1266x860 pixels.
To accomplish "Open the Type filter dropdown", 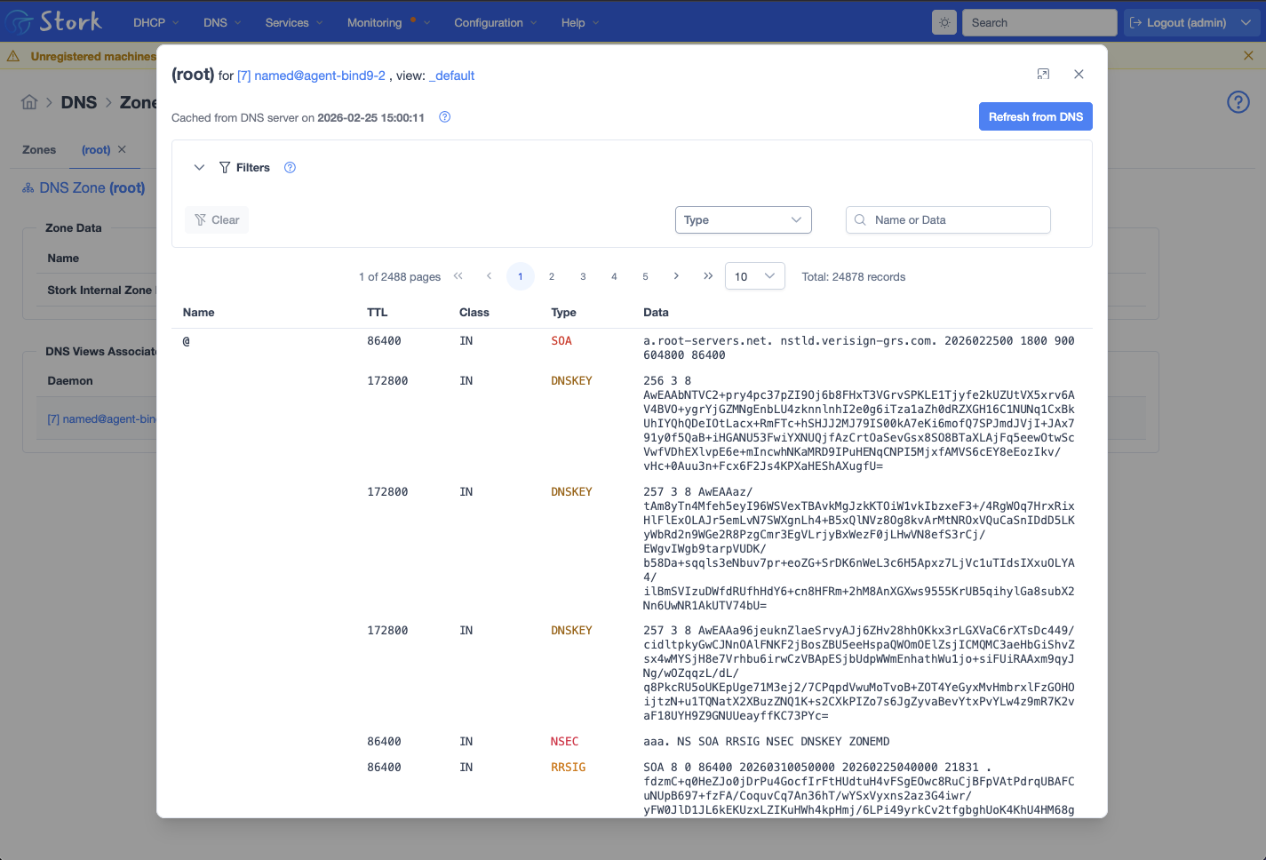I will point(743,219).
